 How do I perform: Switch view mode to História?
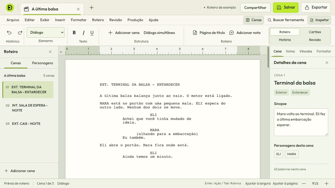click(285, 40)
